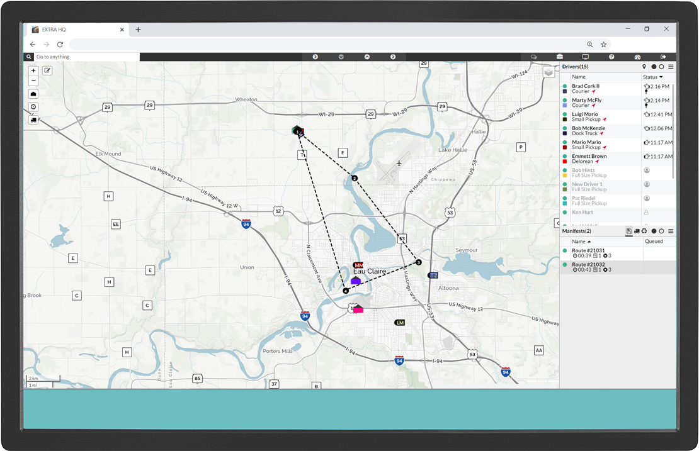Click the warehouse depot map button
Screen dimensions: 699x451
(x=33, y=94)
